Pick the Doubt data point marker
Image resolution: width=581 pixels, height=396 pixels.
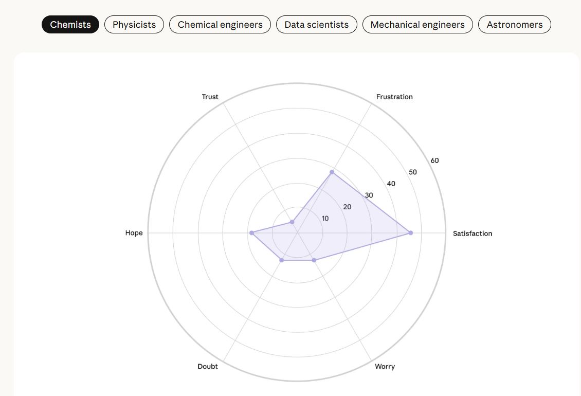pos(281,260)
